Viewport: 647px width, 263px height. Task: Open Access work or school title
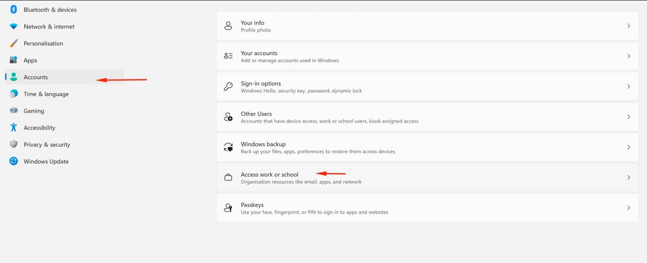(x=269, y=175)
